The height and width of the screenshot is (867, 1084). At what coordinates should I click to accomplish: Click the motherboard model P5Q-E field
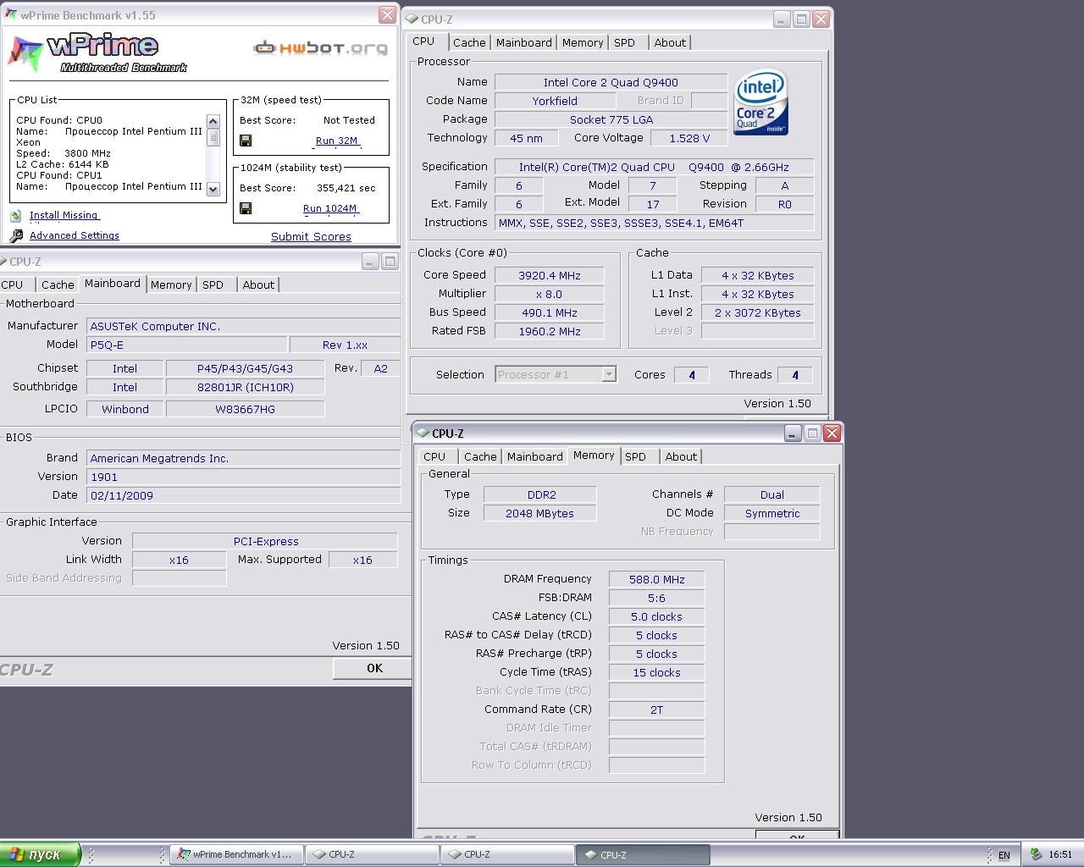(186, 345)
